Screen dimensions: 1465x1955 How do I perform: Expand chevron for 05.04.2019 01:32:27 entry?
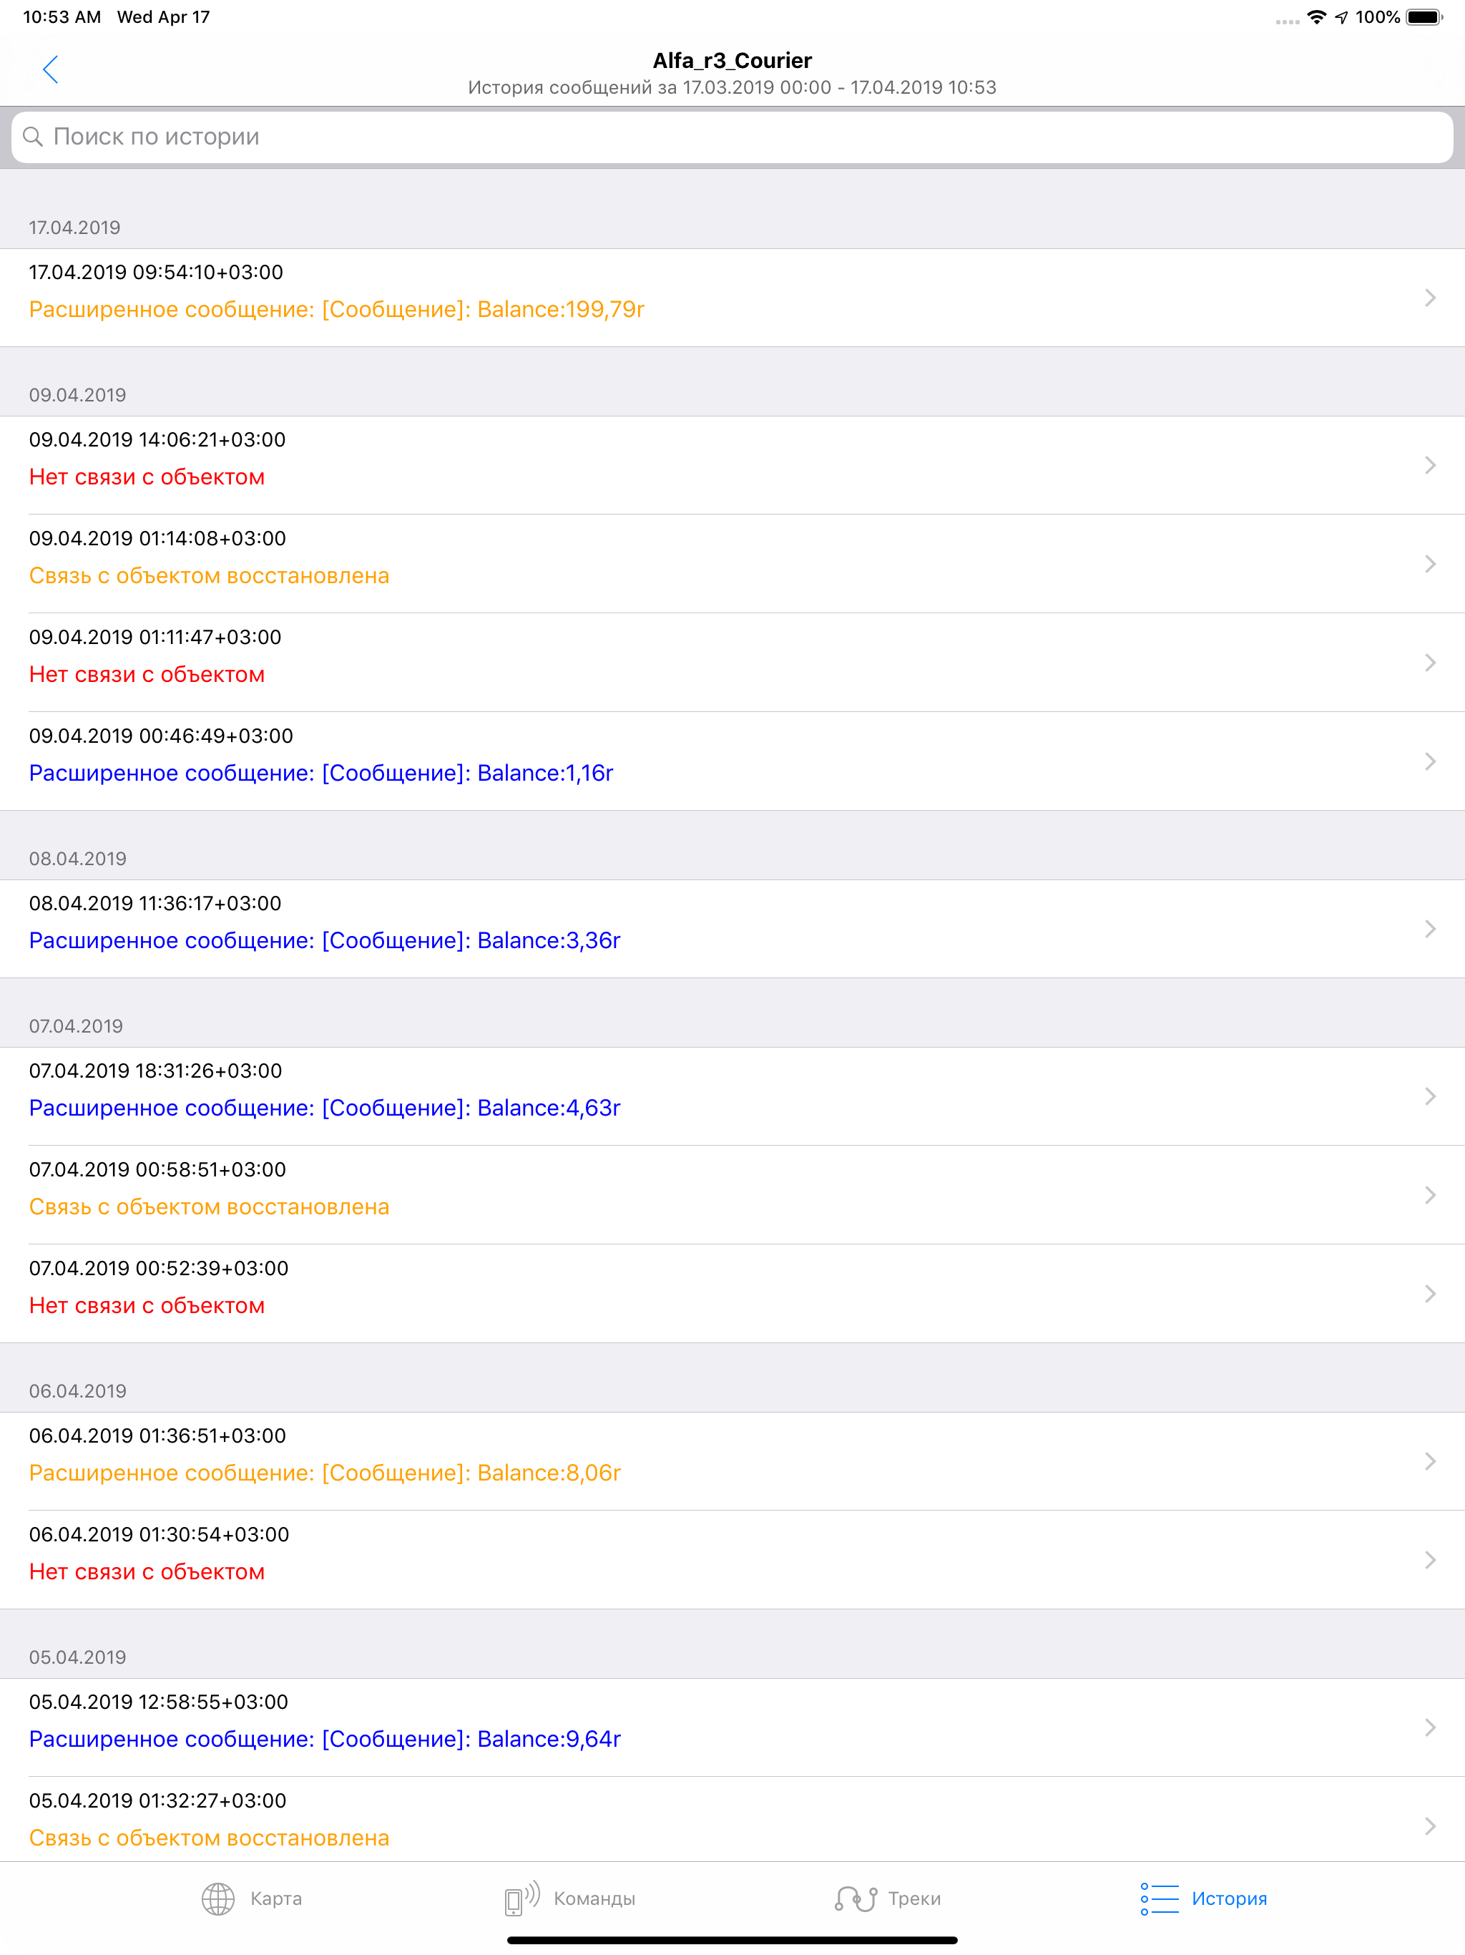[x=1431, y=1826]
